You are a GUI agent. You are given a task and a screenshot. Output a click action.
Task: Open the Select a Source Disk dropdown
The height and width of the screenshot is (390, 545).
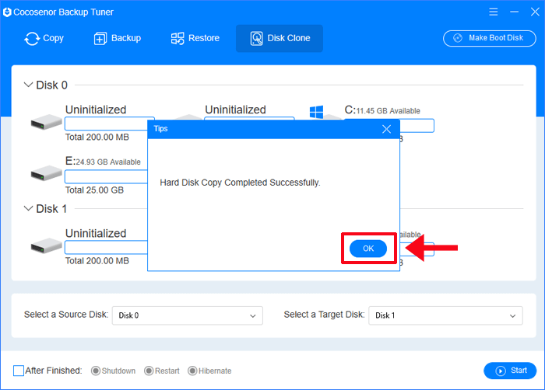(x=188, y=315)
